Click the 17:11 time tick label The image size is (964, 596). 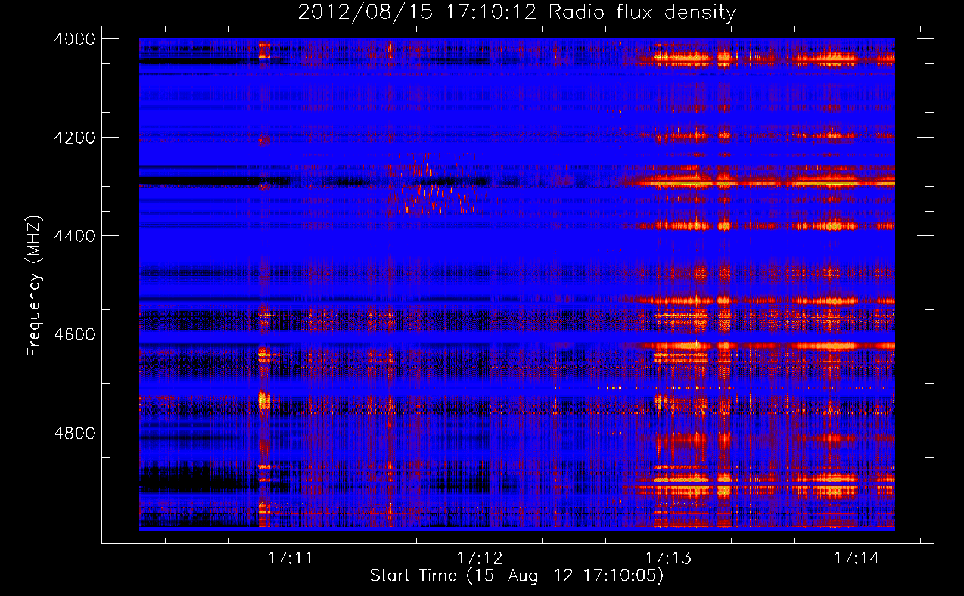click(x=290, y=558)
